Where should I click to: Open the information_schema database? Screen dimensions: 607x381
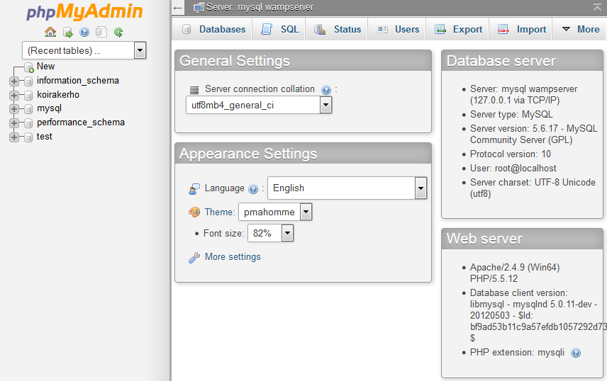(78, 81)
